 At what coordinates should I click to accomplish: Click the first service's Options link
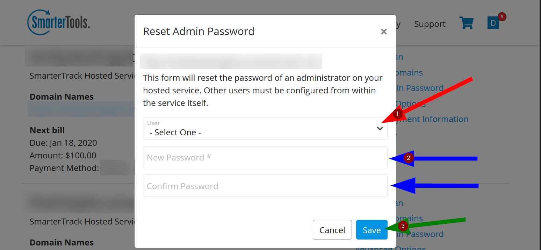click(412, 104)
